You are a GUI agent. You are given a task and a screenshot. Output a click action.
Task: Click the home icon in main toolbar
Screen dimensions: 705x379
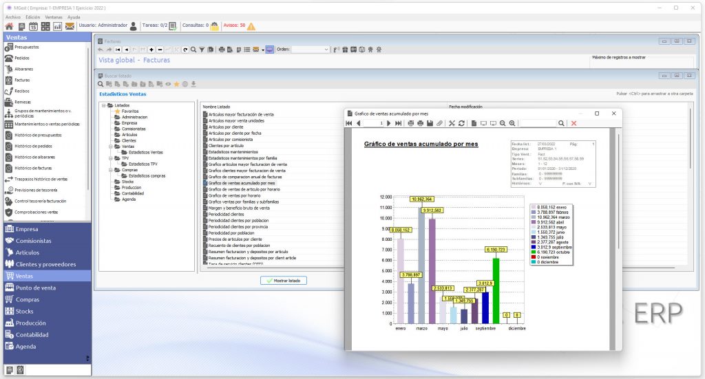pos(9,27)
